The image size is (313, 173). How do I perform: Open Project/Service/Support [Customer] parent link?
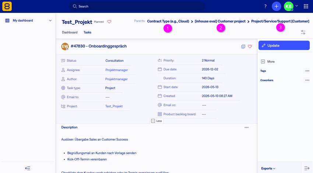[280, 21]
